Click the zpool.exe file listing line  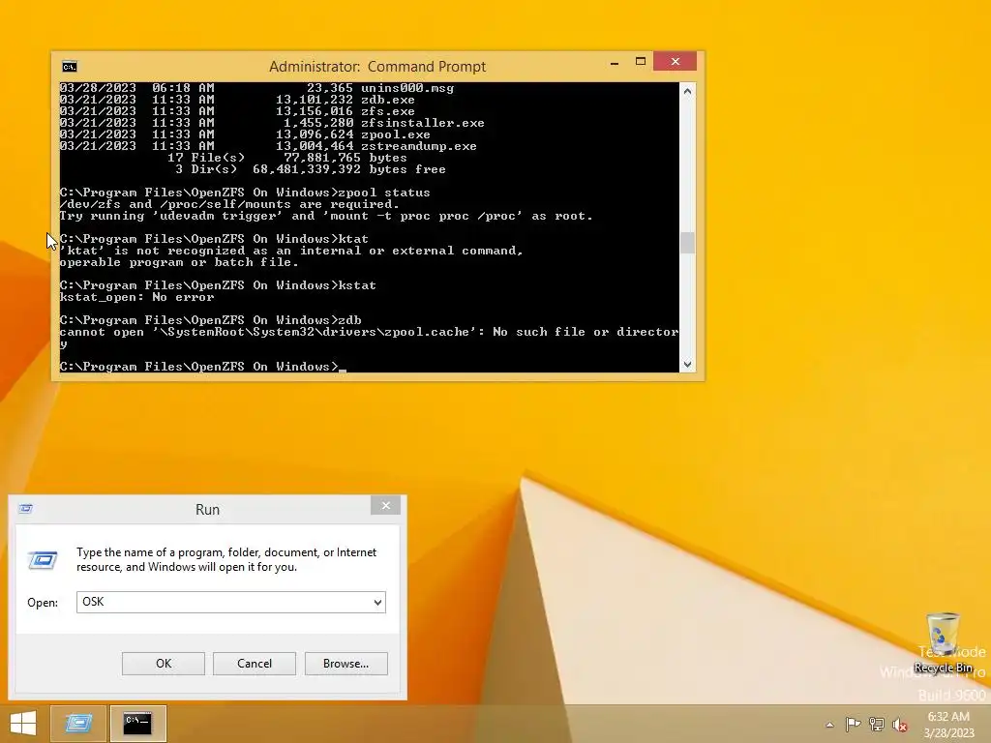point(245,134)
